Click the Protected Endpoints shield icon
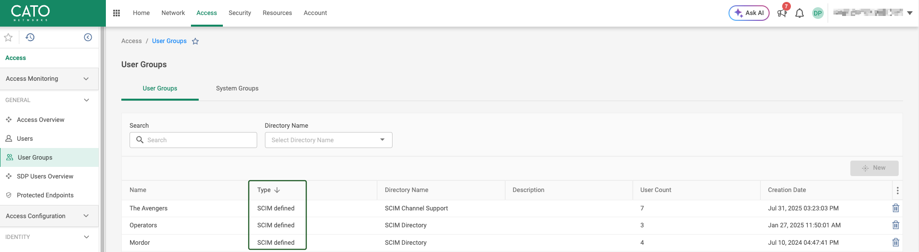 click(x=9, y=195)
